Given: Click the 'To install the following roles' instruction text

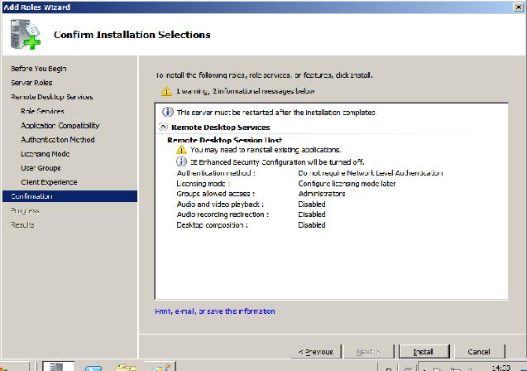Looking at the screenshot, I should click(264, 75).
